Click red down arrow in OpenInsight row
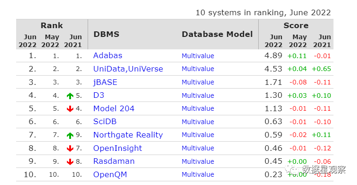This screenshot has width=357, height=185. click(70, 149)
